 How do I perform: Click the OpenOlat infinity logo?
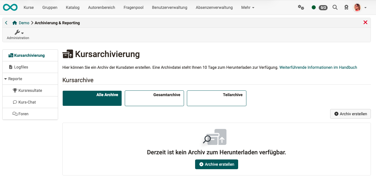point(10,7)
